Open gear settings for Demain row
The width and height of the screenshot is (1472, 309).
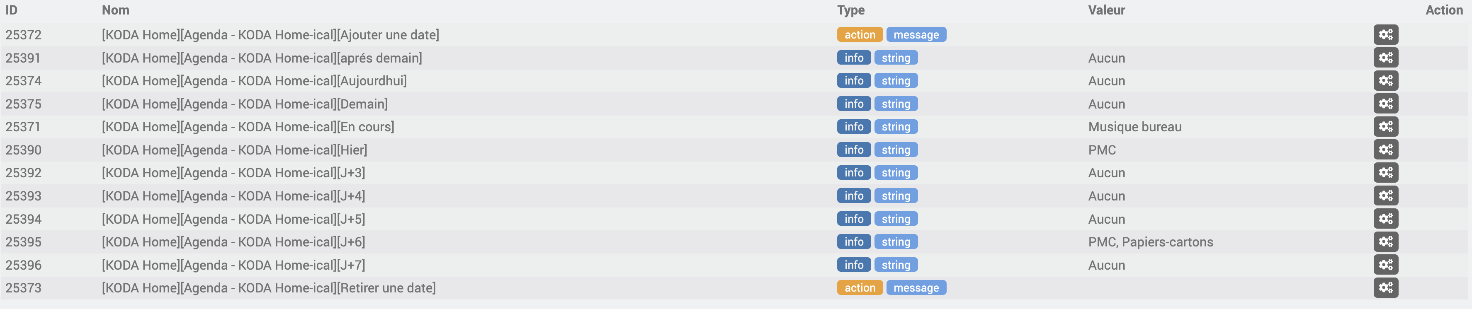[x=1386, y=104]
